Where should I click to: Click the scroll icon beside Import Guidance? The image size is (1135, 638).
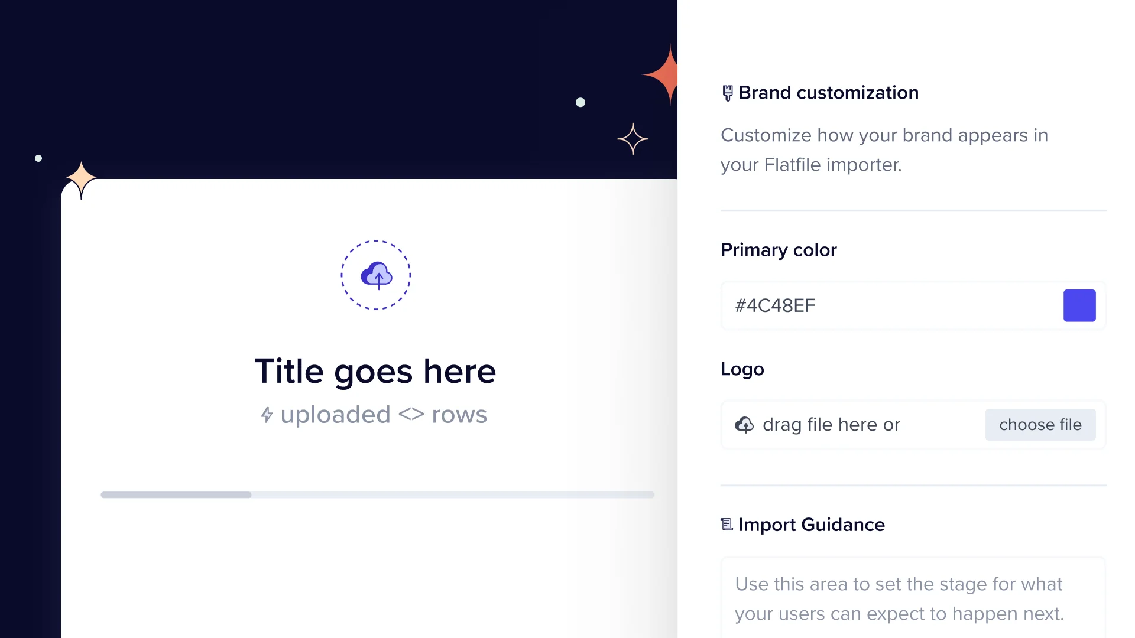click(x=727, y=524)
